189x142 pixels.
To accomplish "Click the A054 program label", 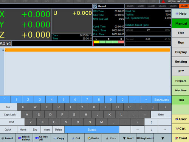I will 6,44.
